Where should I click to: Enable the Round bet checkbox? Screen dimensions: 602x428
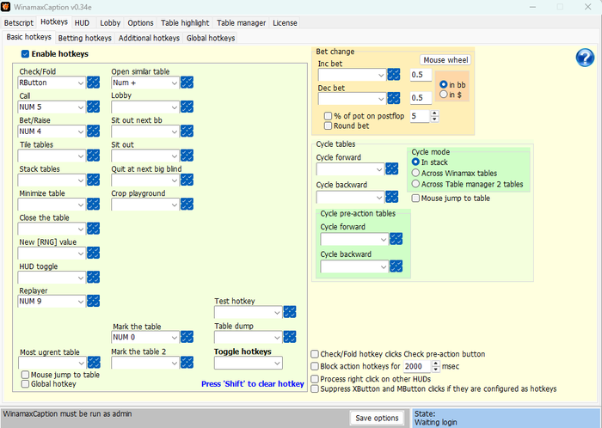[328, 125]
